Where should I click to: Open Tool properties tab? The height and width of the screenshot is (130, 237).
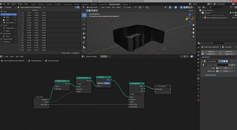[198, 48]
